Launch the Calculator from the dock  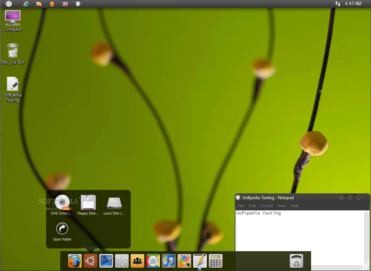coord(215,261)
